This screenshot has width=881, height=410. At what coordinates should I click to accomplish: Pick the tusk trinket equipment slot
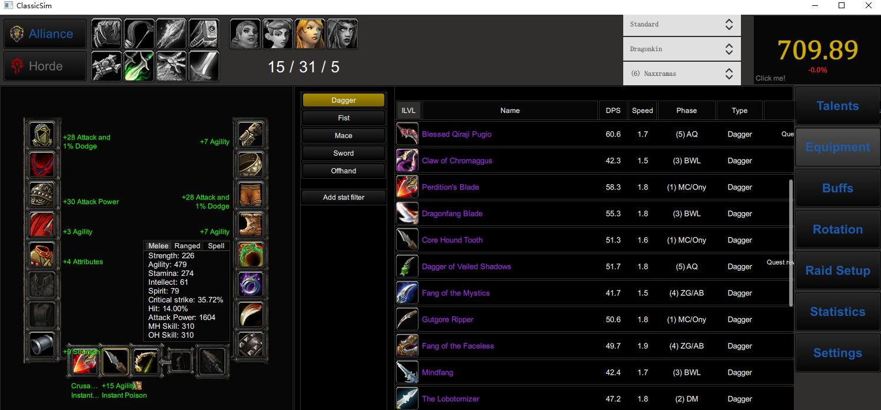click(x=251, y=315)
